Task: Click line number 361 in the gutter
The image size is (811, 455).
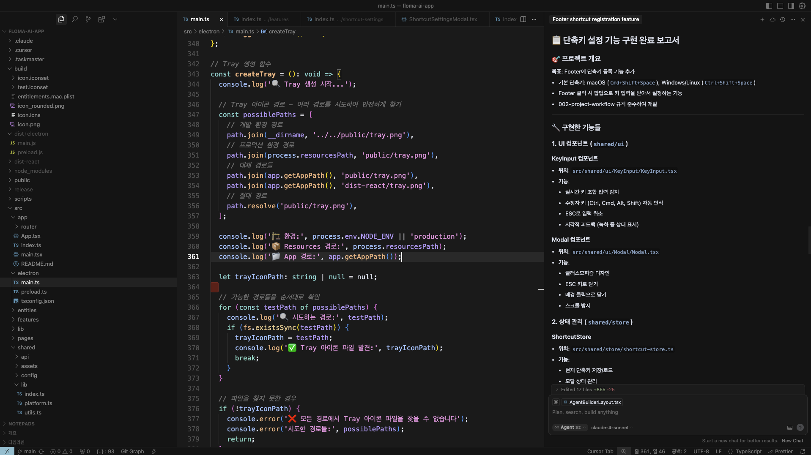Action: (193, 256)
